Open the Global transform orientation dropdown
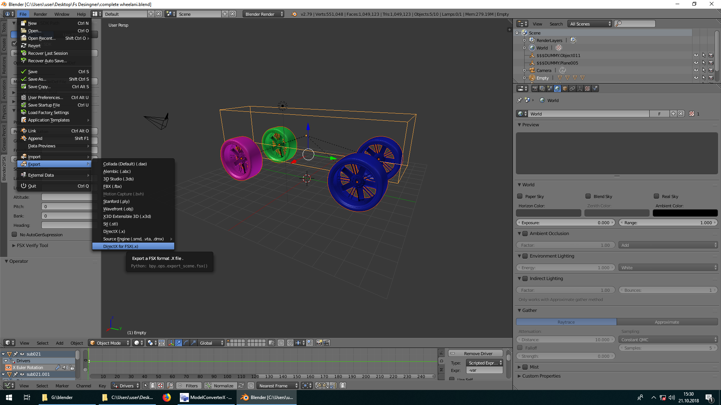 [210, 343]
